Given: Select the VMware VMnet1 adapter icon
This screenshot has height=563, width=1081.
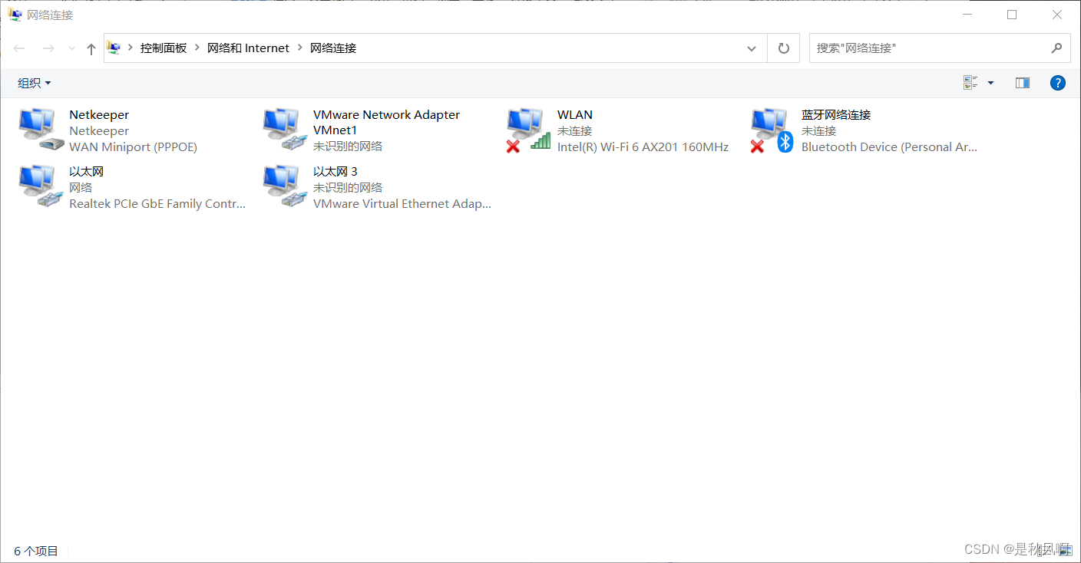Looking at the screenshot, I should 286,130.
